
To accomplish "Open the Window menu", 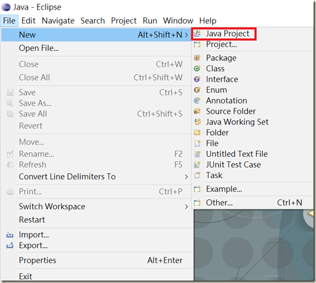I will [x=178, y=21].
